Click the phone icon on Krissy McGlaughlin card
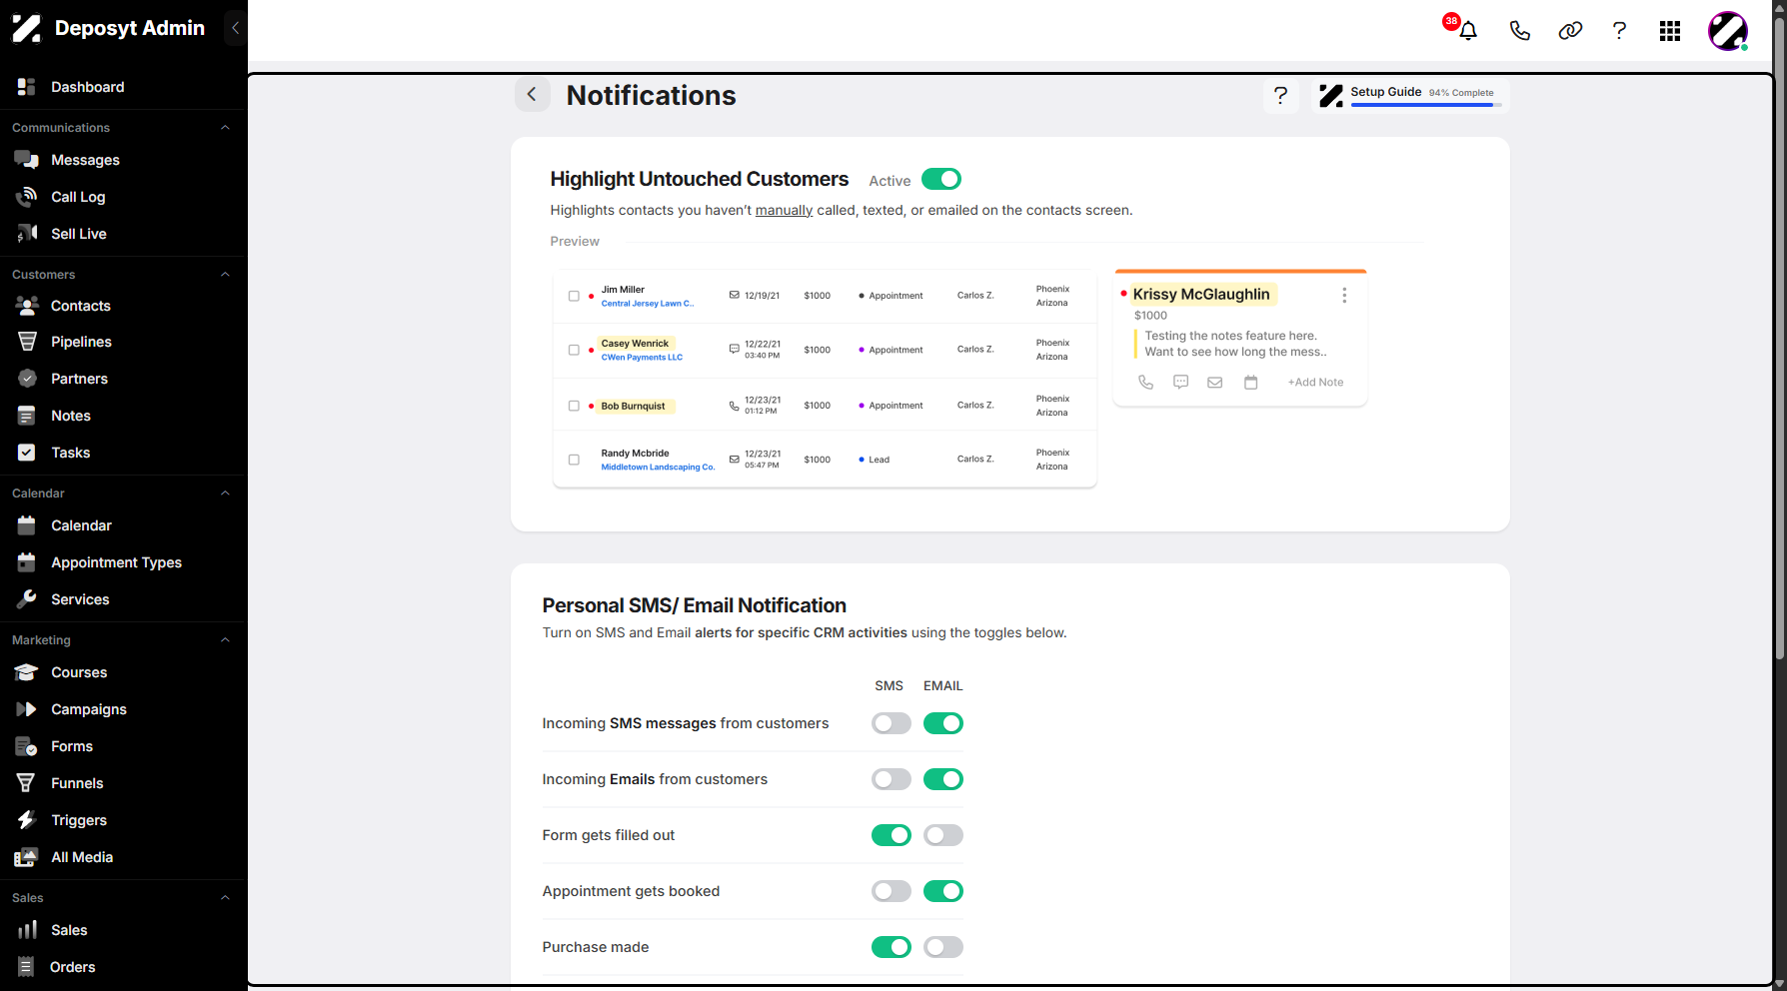 point(1145,383)
